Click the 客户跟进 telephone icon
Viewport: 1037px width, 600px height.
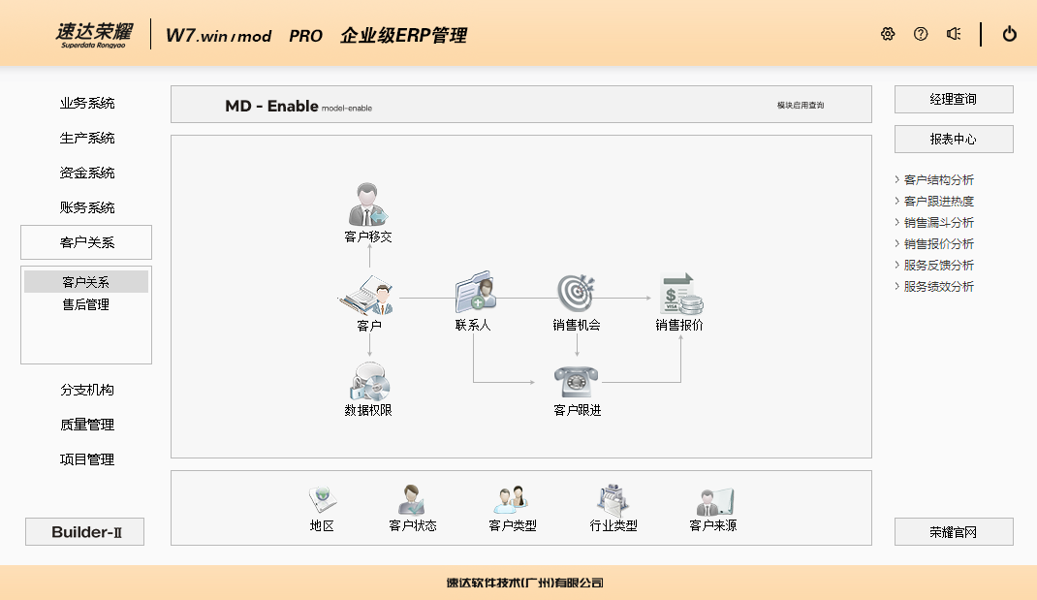(x=577, y=381)
